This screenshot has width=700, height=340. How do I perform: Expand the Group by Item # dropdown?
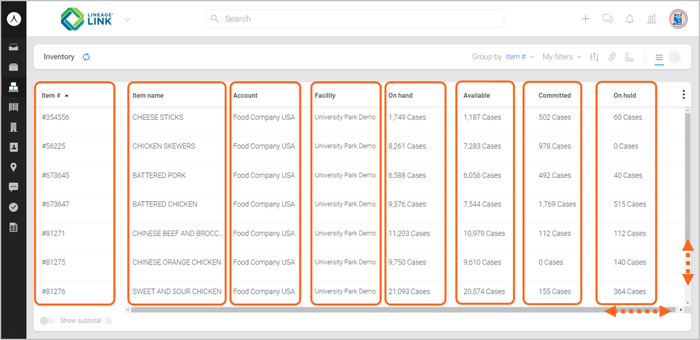tap(520, 57)
